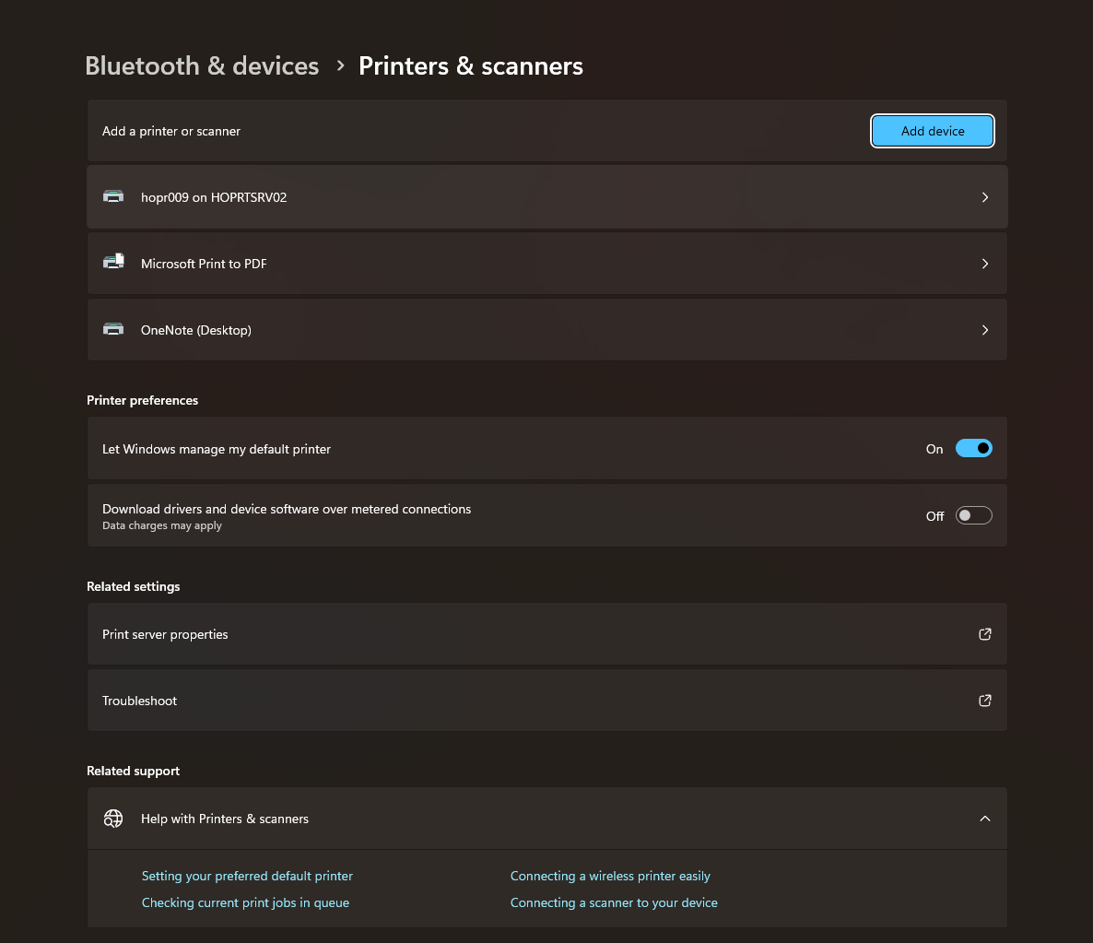
Task: Click the OneNote (Desktop) printer icon
Action: (x=113, y=329)
